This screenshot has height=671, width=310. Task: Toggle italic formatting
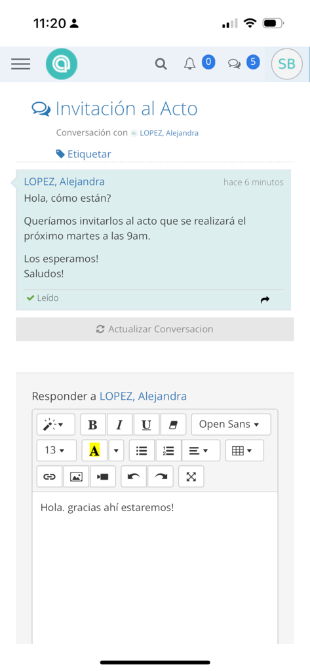[x=120, y=425]
